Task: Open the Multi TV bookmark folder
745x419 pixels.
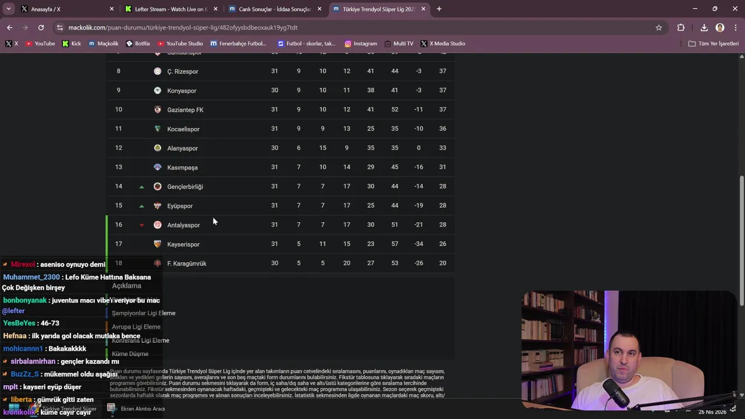Action: [399, 44]
